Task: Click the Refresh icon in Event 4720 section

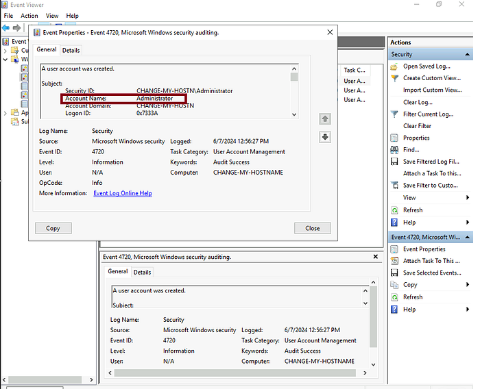Action: tap(394, 297)
